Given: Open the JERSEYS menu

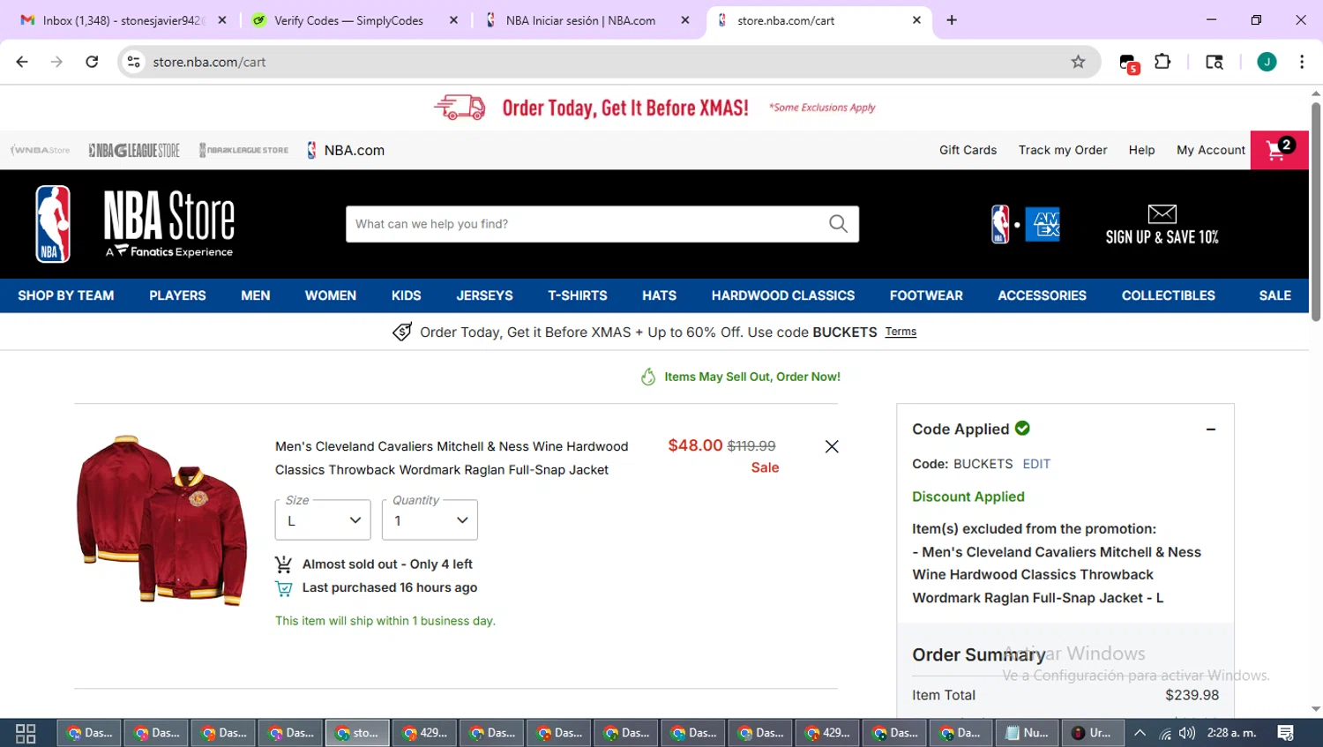Looking at the screenshot, I should coord(484,295).
